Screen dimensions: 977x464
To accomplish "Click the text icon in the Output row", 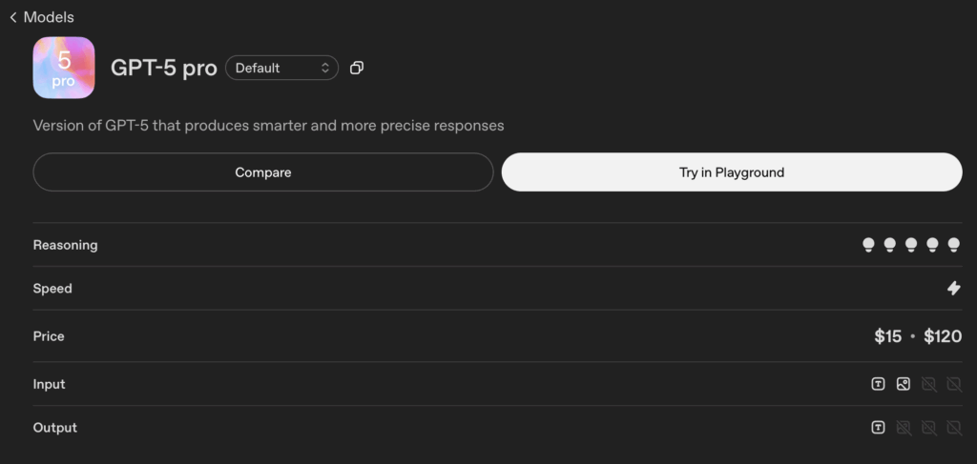I will [878, 428].
